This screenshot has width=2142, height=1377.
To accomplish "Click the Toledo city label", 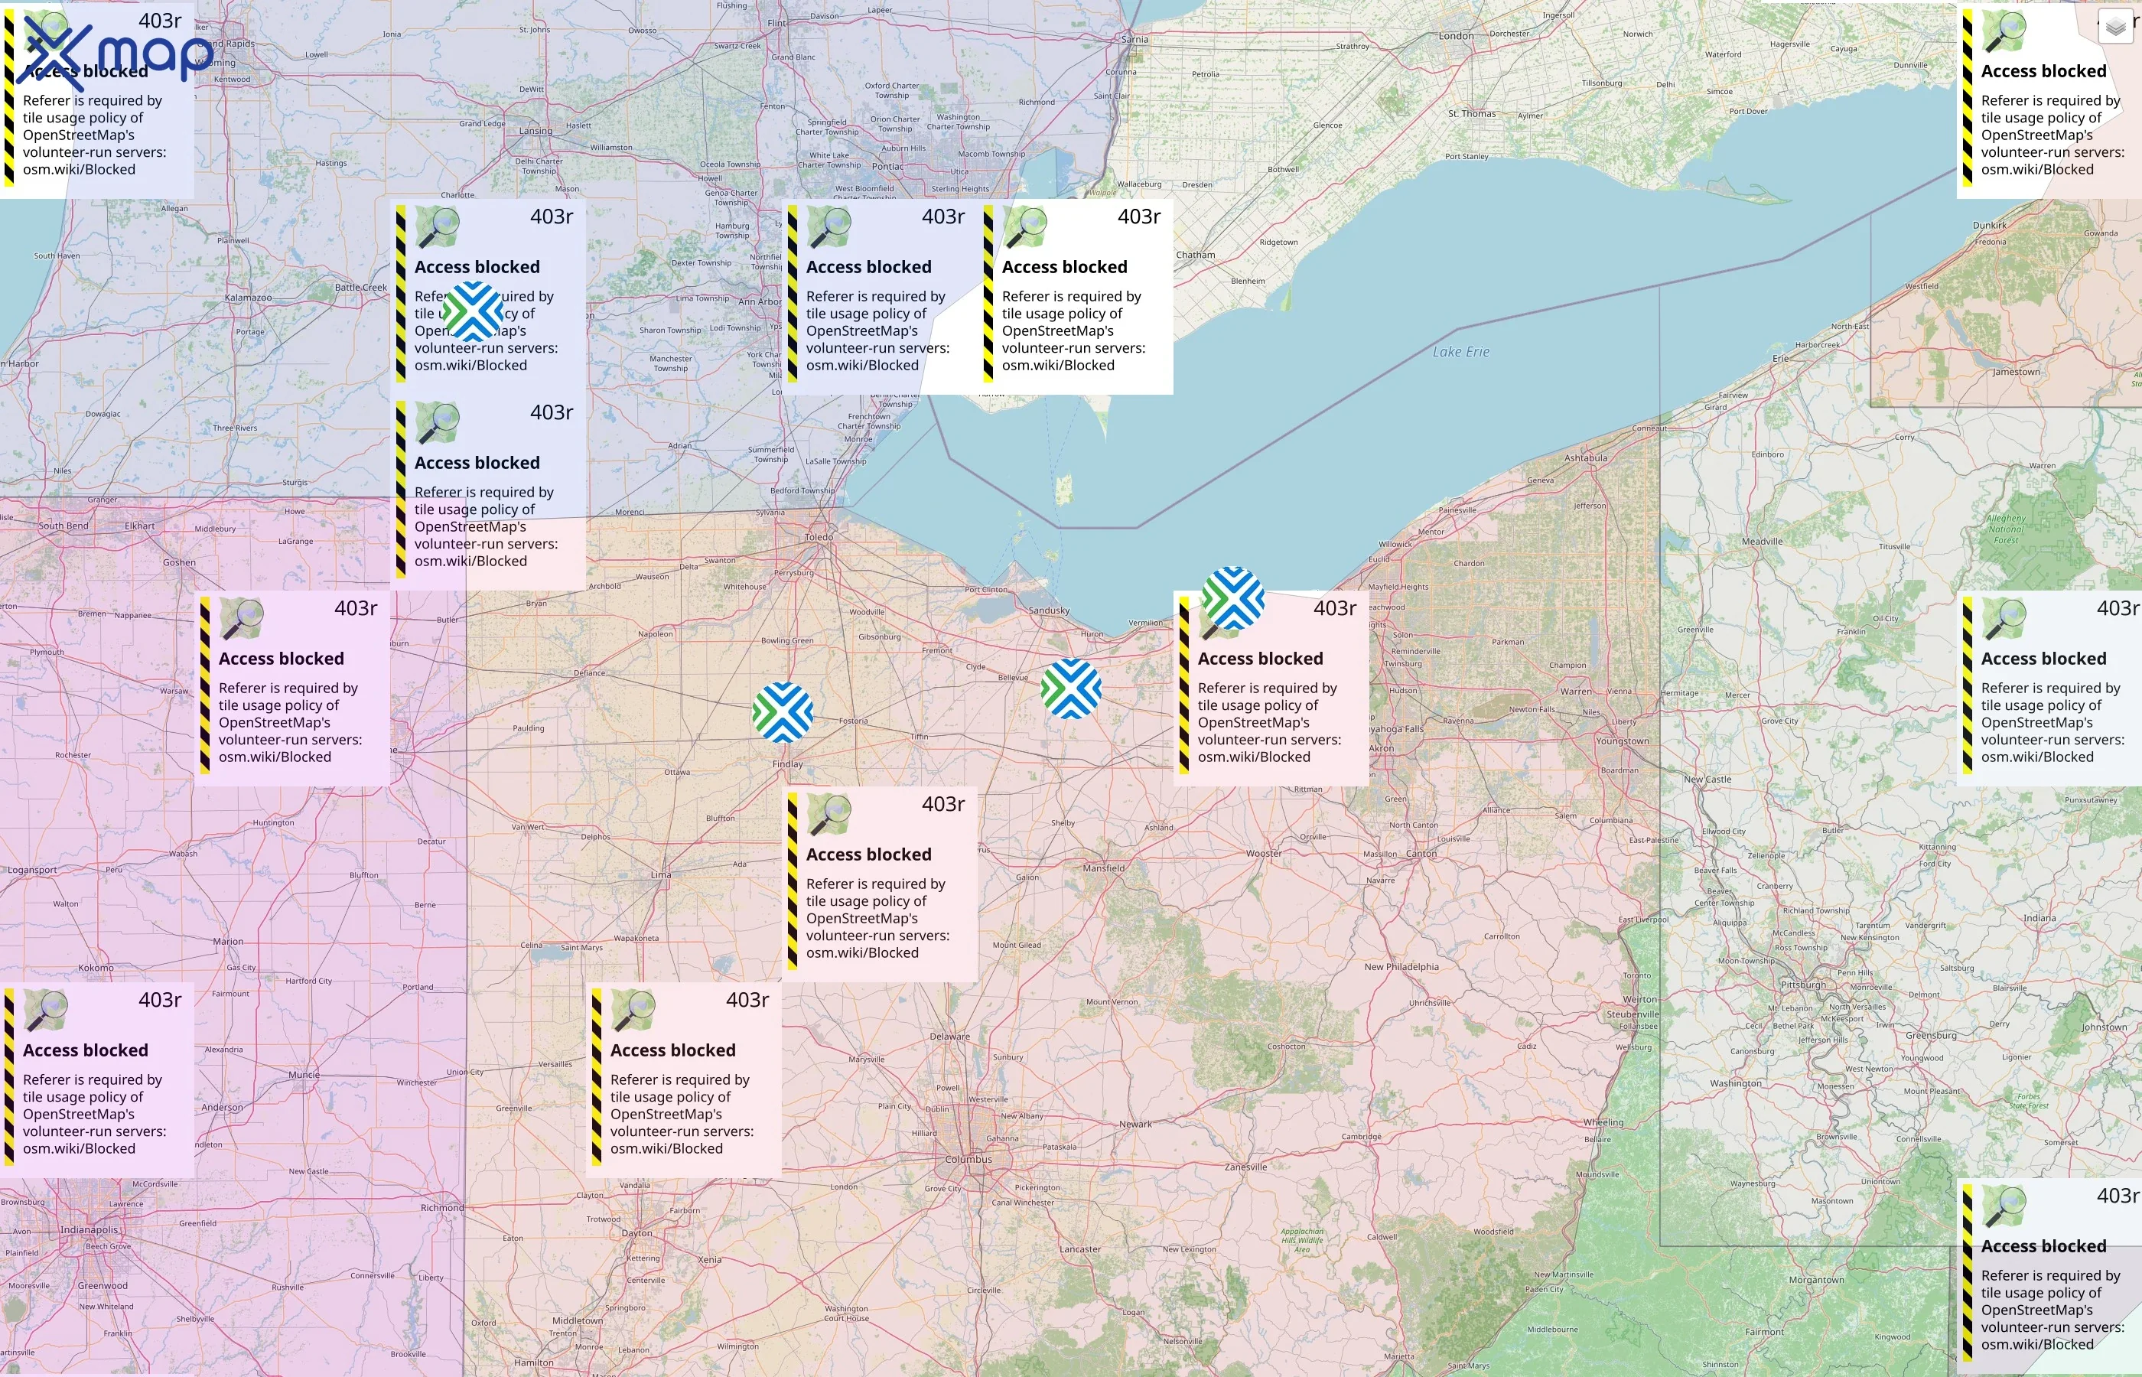I will click(819, 536).
